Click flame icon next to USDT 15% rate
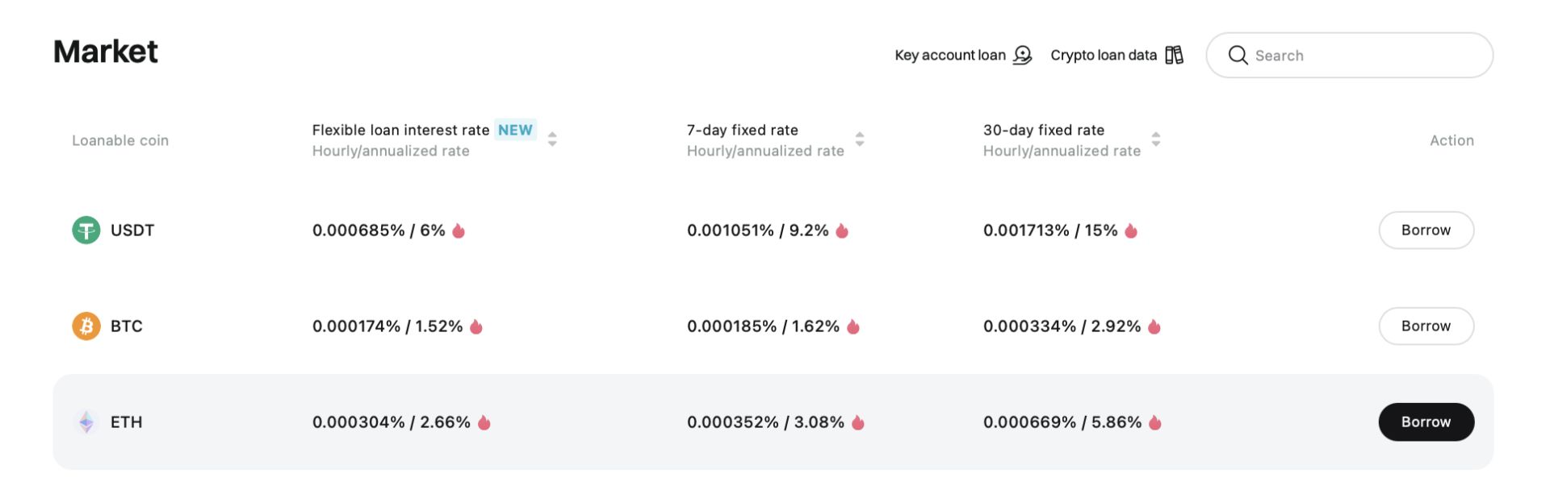Viewport: 1550px width, 486px height. pos(1131,231)
